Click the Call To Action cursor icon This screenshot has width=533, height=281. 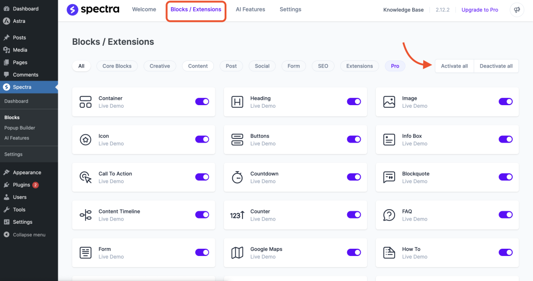click(x=85, y=177)
